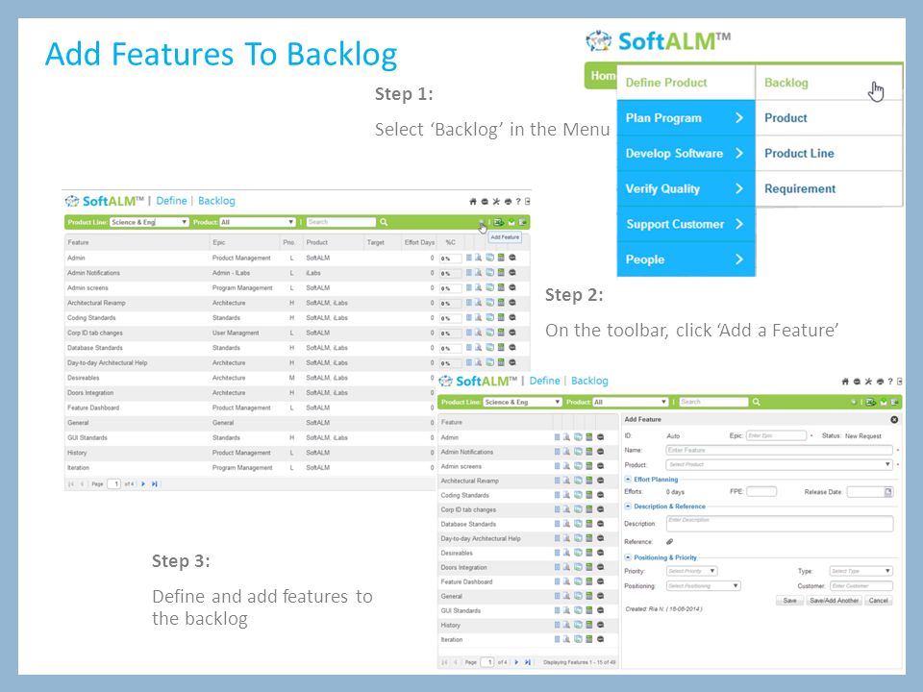923x692 pixels.
Task: Collapse the Description & Reference section
Action: click(628, 507)
